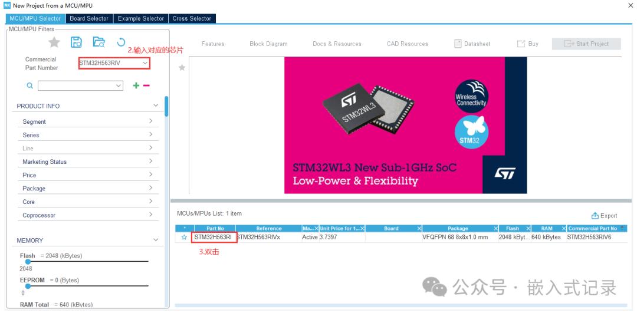Screen dimensions: 637x313
Task: Switch to the MCU/MPU Selector tab
Action: pyautogui.click(x=35, y=18)
